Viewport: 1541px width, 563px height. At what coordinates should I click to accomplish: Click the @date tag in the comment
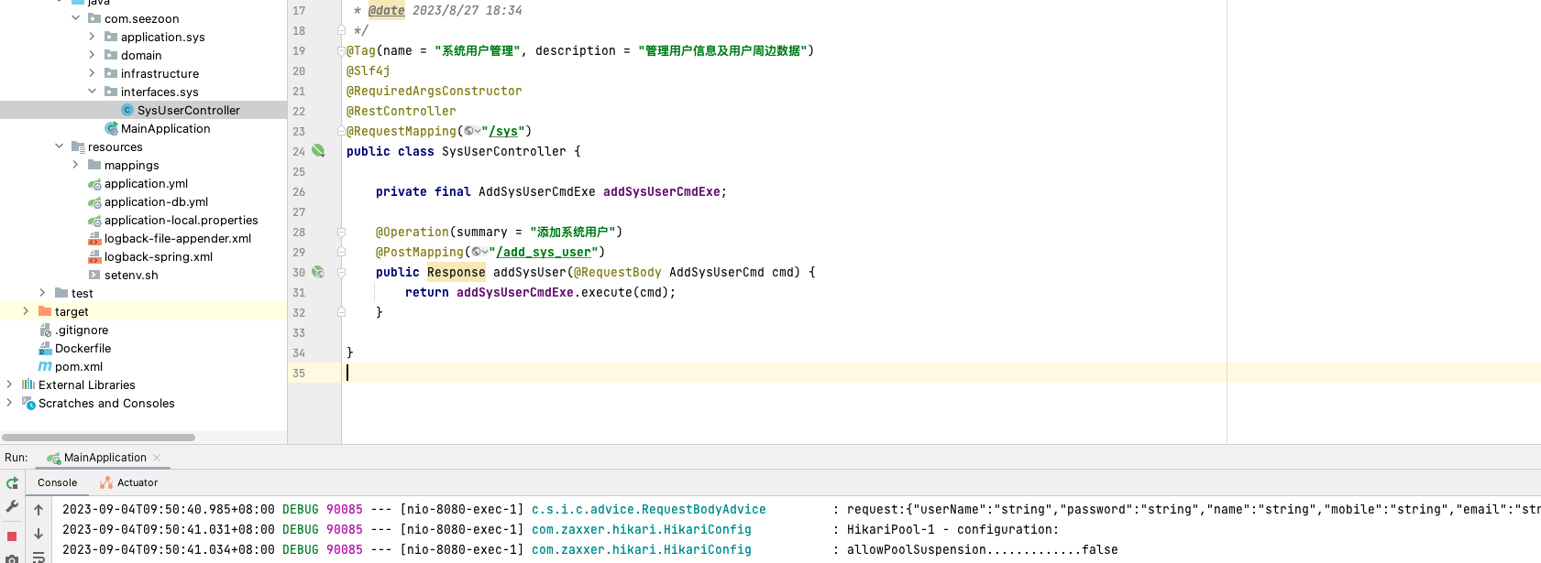pos(386,11)
